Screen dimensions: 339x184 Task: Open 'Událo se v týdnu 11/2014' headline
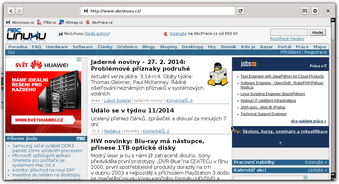[132, 110]
